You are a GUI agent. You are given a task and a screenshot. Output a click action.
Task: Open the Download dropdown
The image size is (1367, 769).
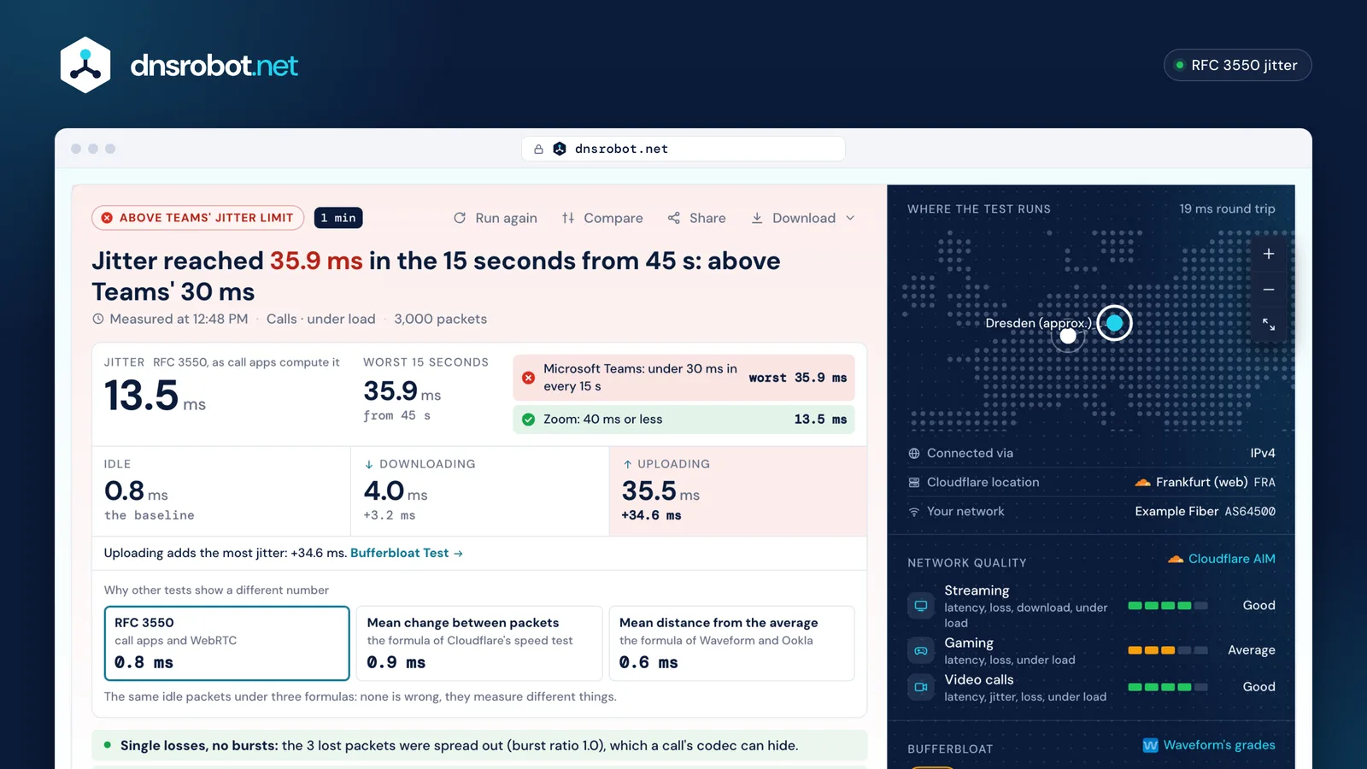pyautogui.click(x=803, y=218)
